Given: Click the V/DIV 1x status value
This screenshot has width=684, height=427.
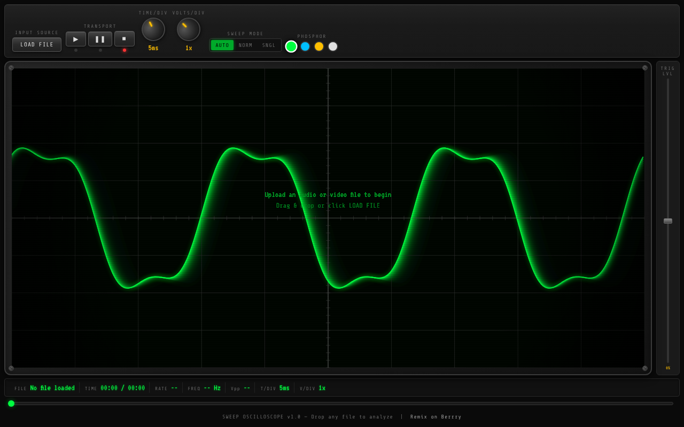Looking at the screenshot, I should (322, 388).
